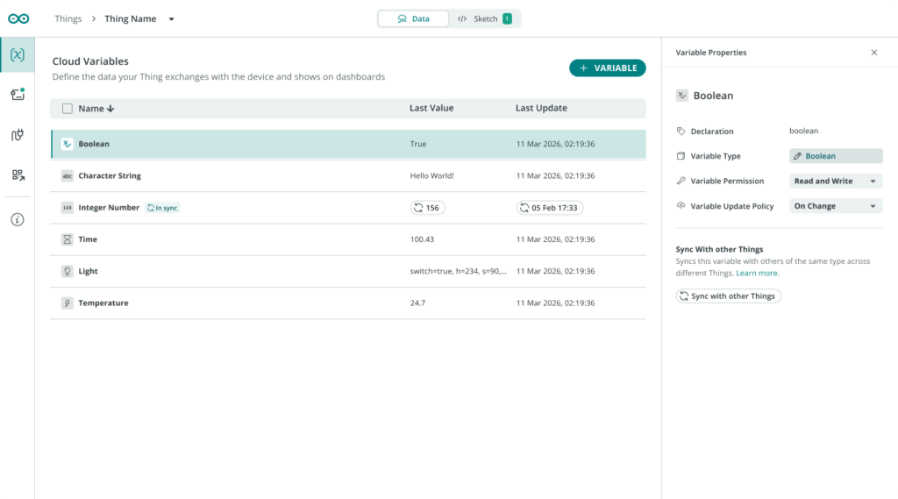Open the info sidebar icon
This screenshot has width=898, height=499.
[18, 219]
